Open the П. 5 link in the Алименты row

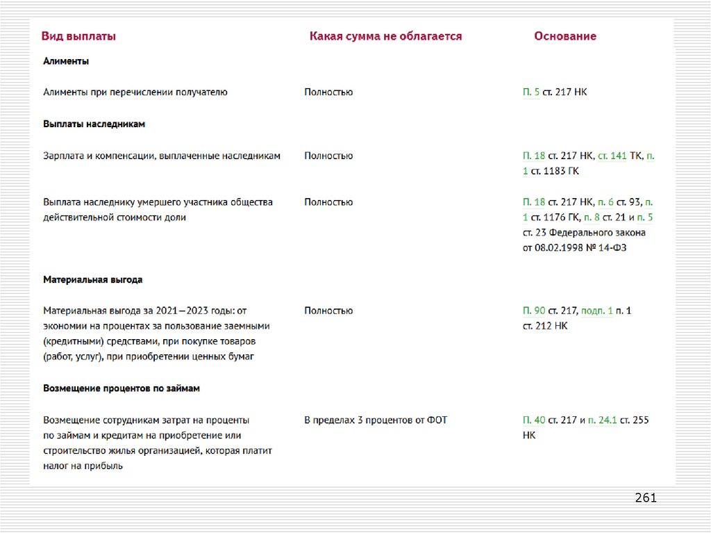(x=531, y=92)
